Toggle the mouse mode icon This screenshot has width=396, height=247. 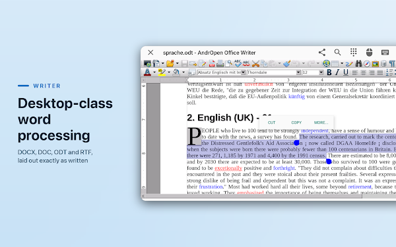pos(369,53)
